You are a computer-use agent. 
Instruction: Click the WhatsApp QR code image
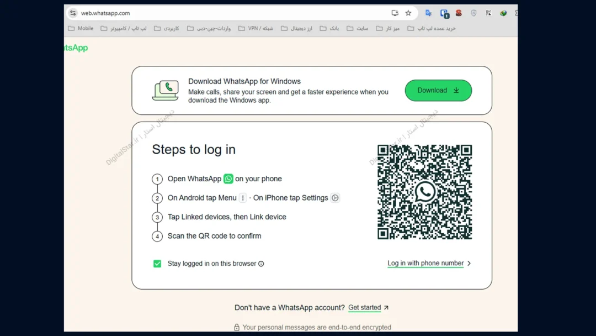[x=424, y=192]
